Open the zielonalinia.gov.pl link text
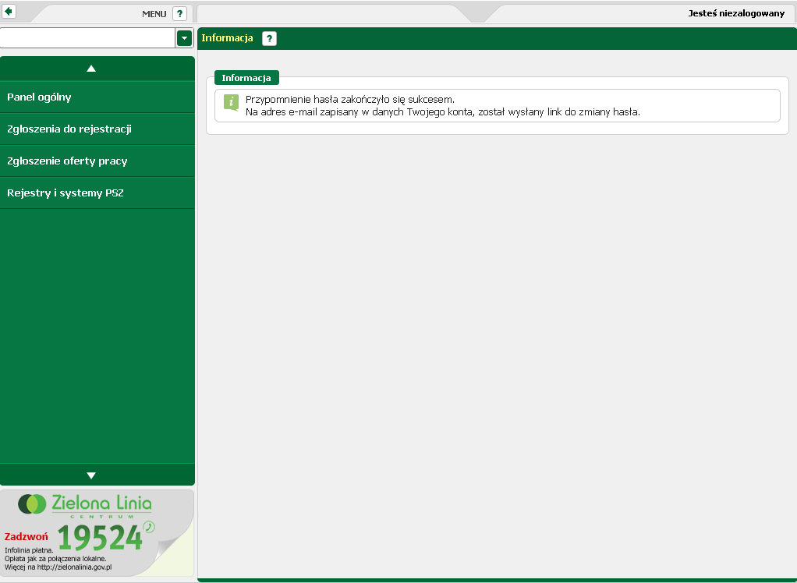797x583 pixels. 74,567
